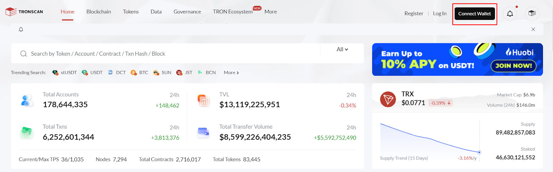
Task: Select the DCT trending token
Action: (117, 73)
